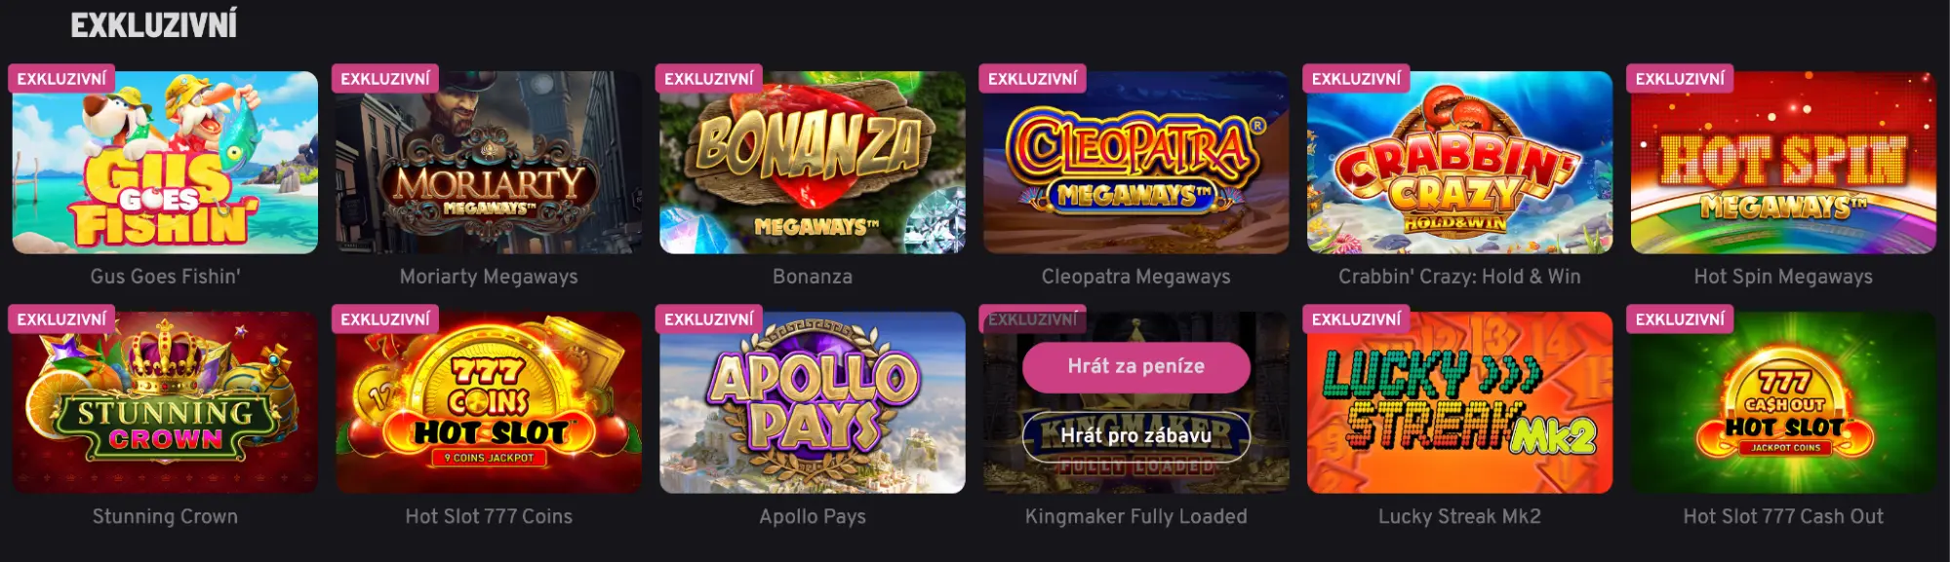Screen dimensions: 1950x562
Task: Open the Cleopatra Megaways game thumbnail
Action: click(x=1136, y=166)
